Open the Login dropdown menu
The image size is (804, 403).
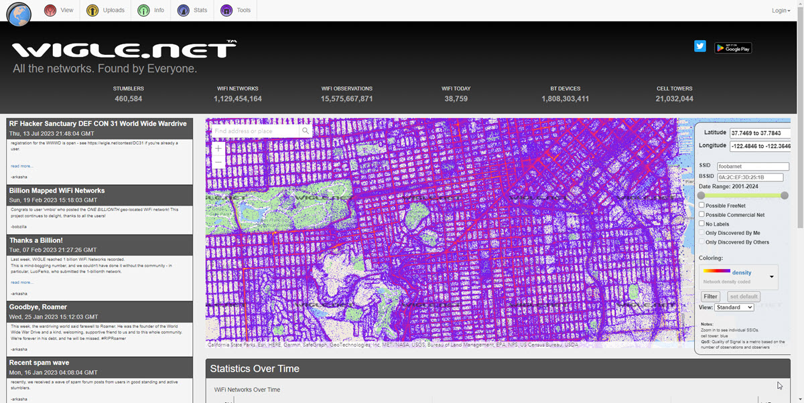click(x=781, y=11)
